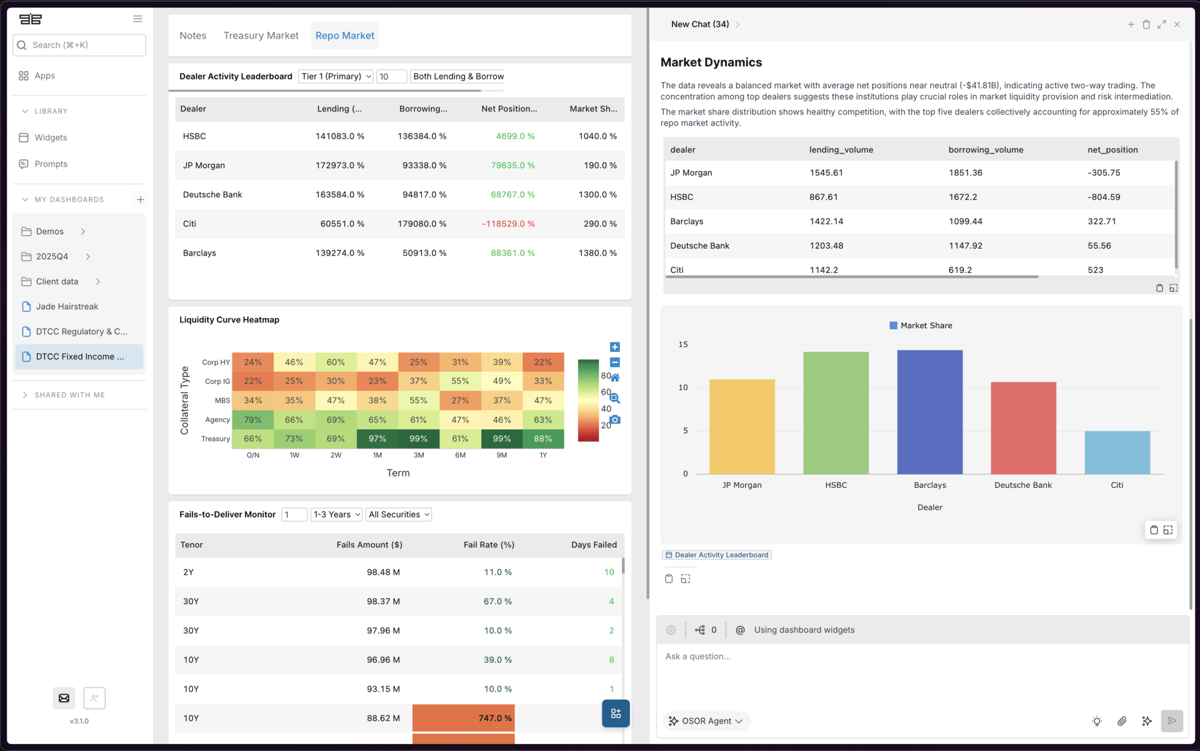
Task: Add a new dashboard with the plus button
Action: [141, 199]
